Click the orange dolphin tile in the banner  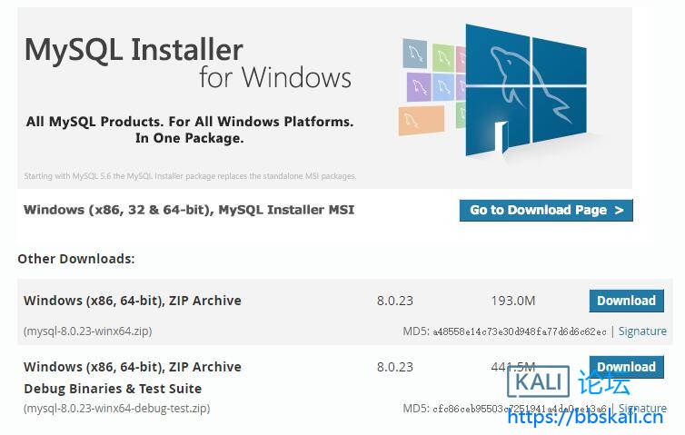(x=421, y=119)
